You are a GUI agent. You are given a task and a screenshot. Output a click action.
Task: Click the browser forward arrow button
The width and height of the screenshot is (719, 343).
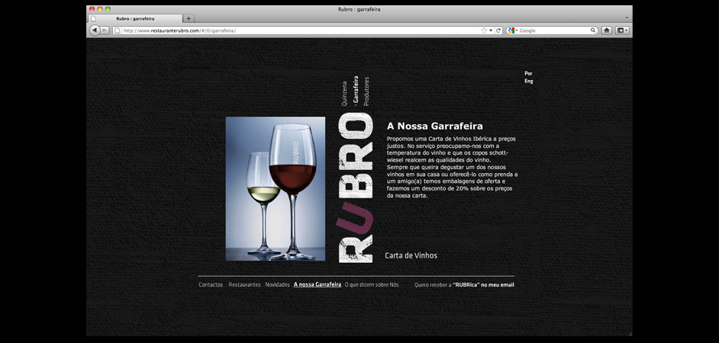(105, 30)
